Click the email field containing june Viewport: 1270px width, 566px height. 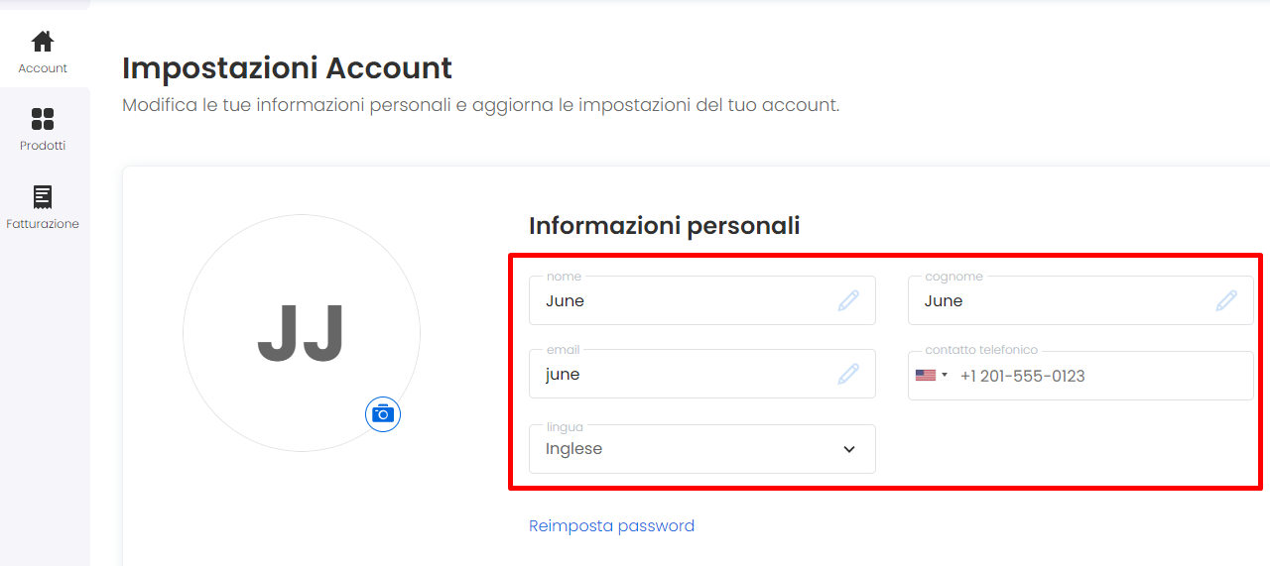[702, 374]
